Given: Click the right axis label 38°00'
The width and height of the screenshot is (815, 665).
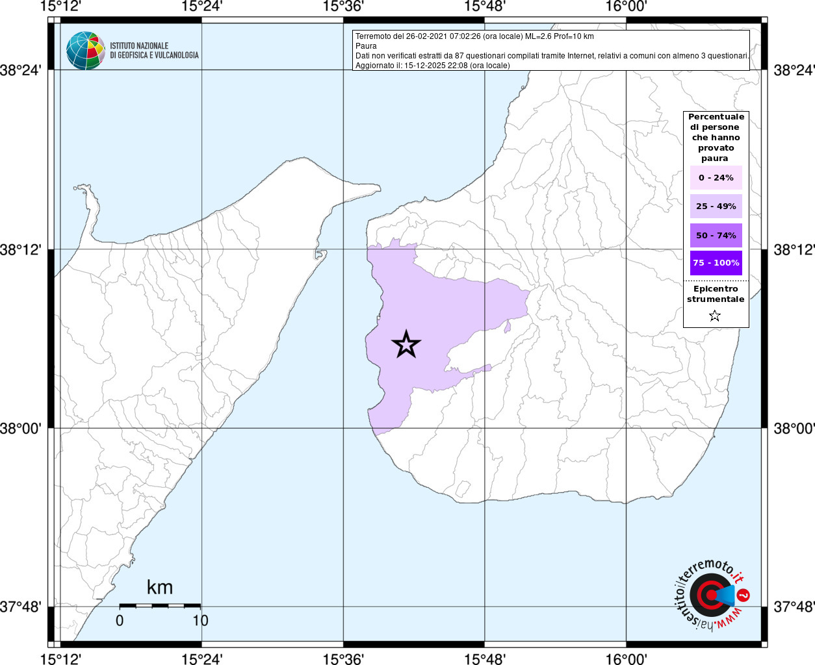Looking at the screenshot, I should point(794,428).
